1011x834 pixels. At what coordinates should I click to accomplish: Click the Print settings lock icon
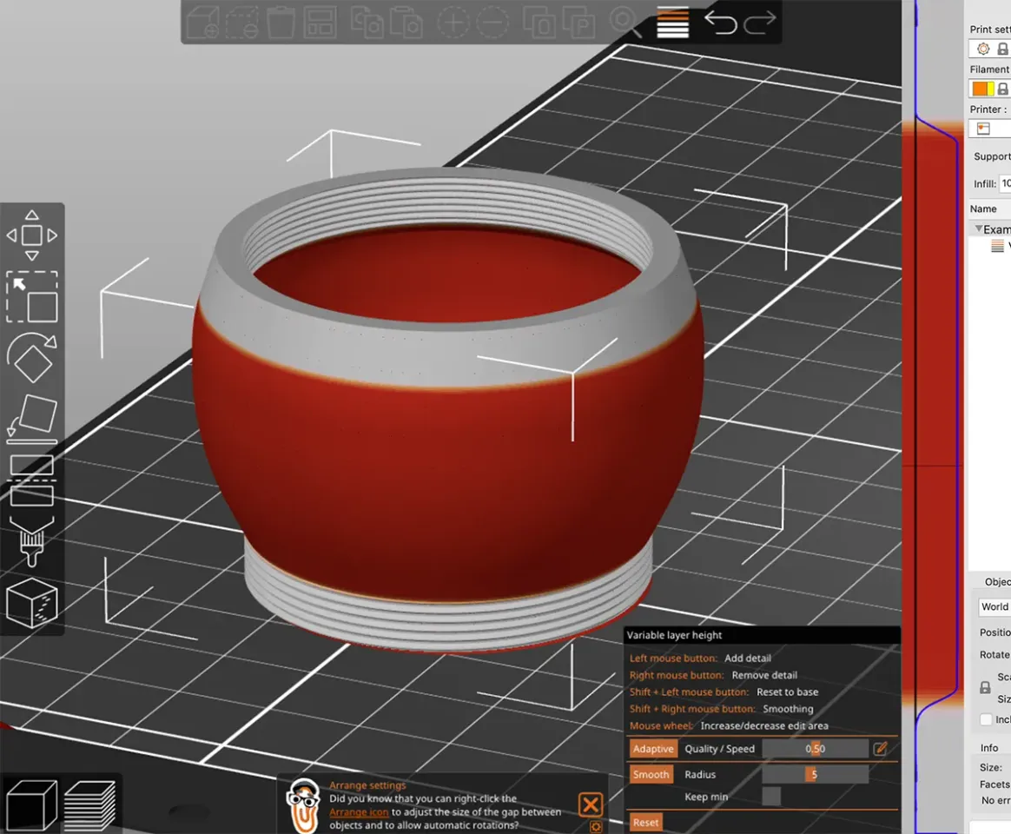coord(1002,49)
